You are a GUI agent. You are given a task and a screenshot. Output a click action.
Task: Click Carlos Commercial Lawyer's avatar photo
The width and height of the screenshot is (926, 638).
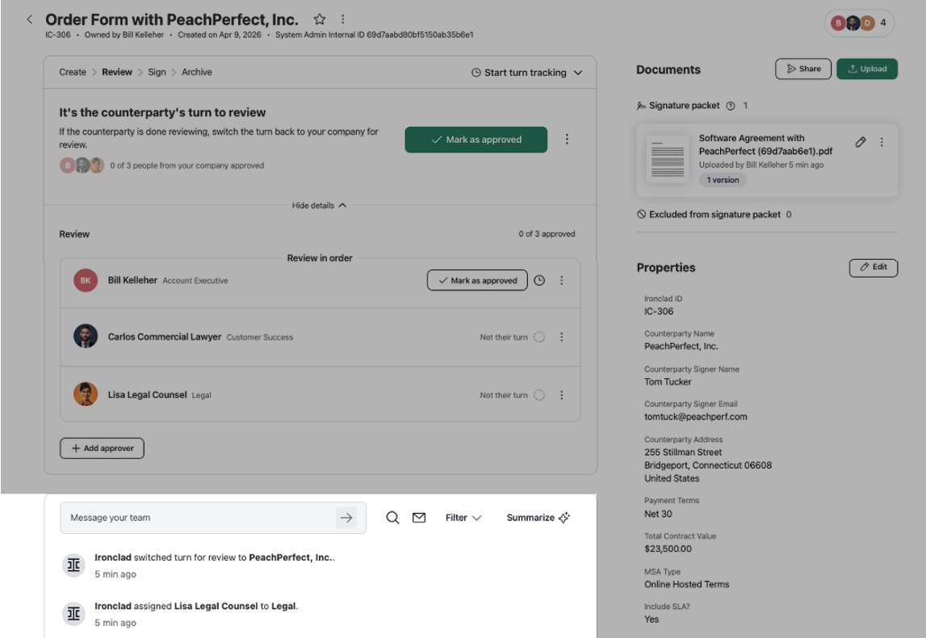[86, 336]
